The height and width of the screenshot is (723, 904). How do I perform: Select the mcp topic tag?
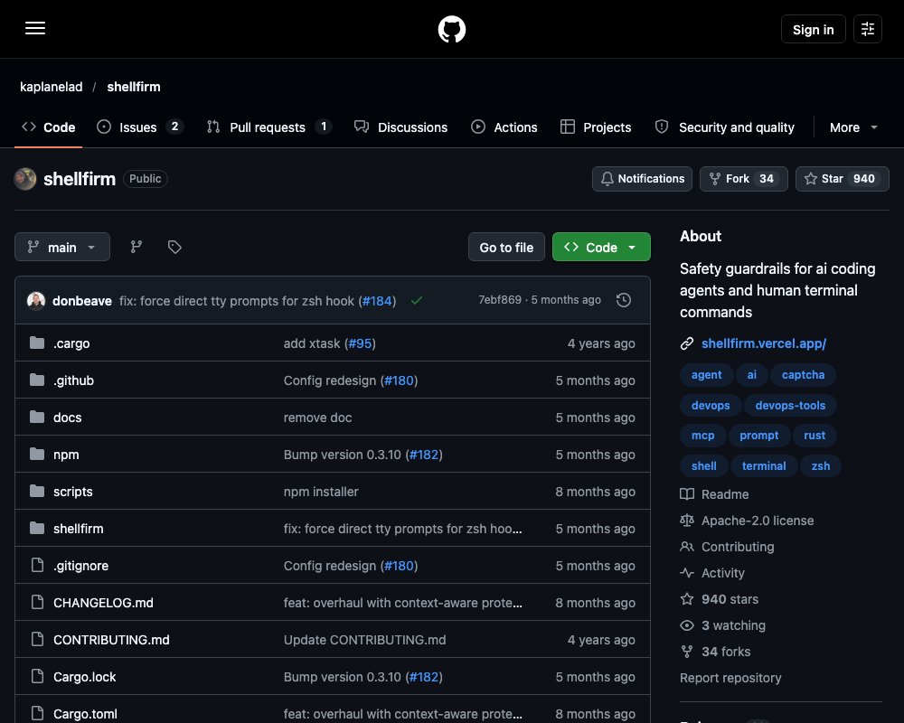[702, 436]
